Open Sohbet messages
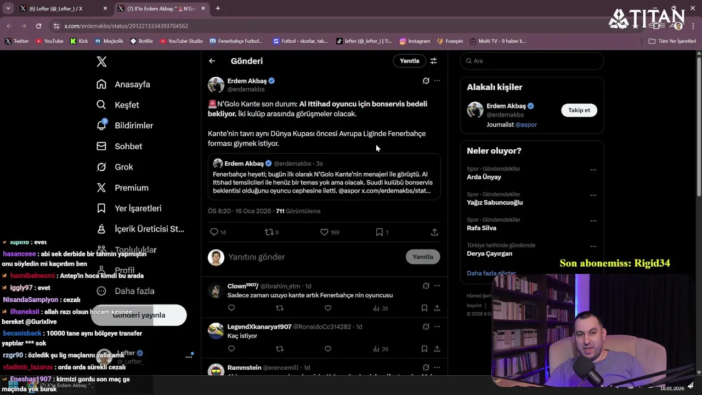The height and width of the screenshot is (395, 702). point(120,146)
